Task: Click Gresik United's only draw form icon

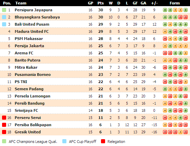Action: tap(180, 132)
